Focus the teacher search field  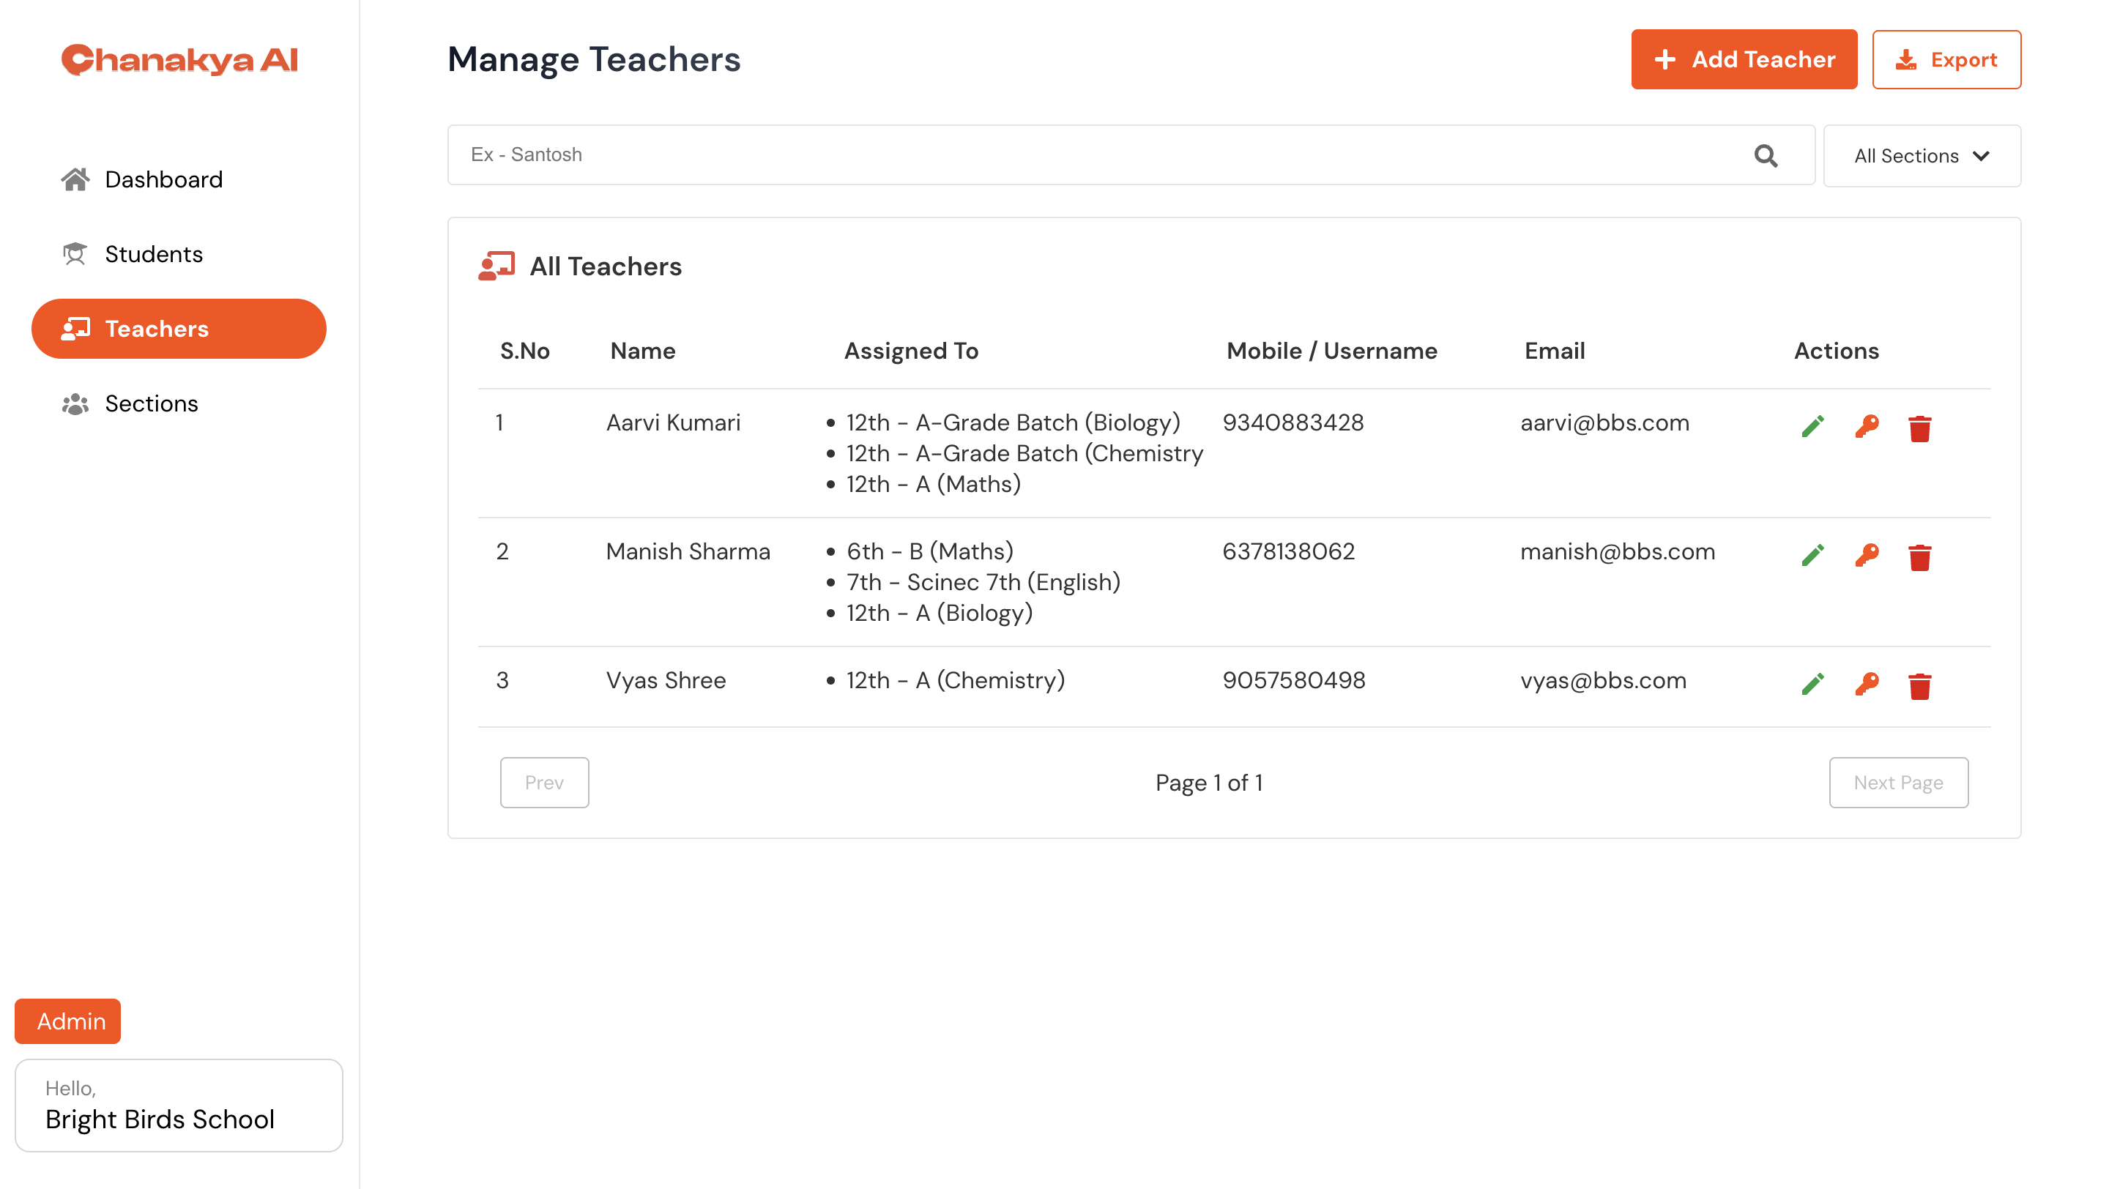[1131, 155]
